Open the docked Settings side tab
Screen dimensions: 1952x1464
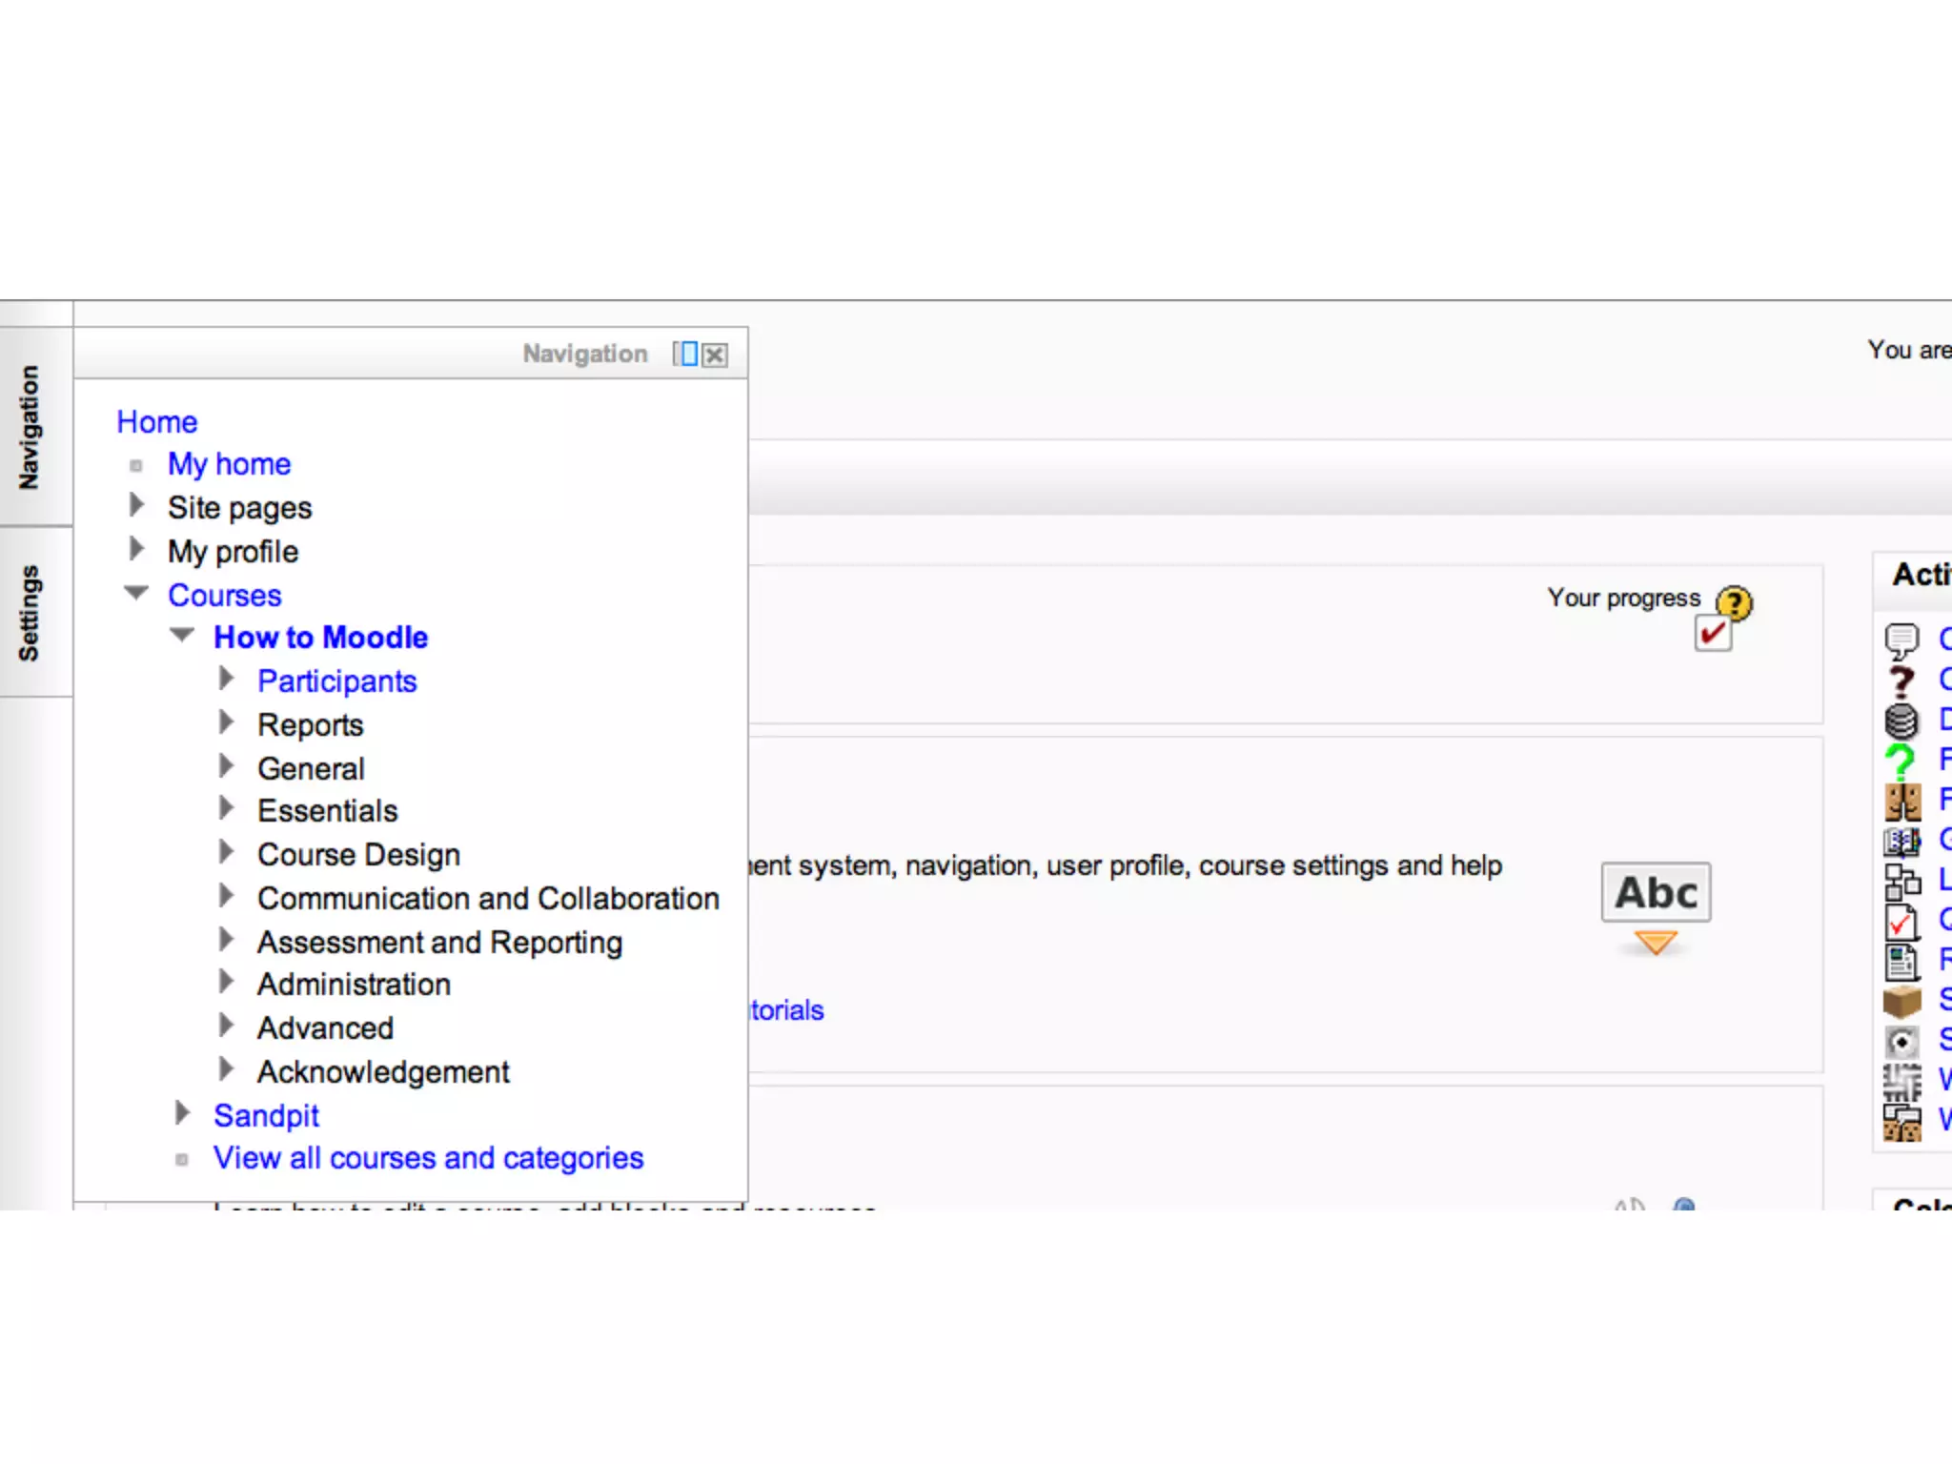pyautogui.click(x=30, y=612)
